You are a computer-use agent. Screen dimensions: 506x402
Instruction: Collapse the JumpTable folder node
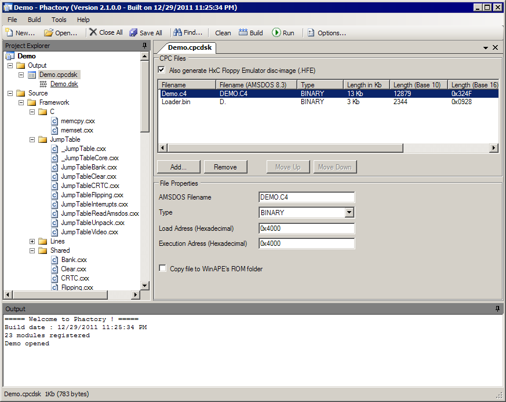coord(32,139)
